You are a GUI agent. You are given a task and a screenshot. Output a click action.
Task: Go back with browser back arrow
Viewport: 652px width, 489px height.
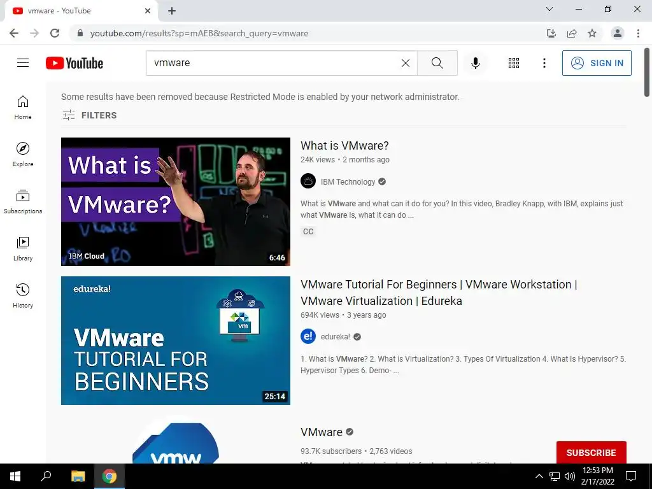[14, 33]
